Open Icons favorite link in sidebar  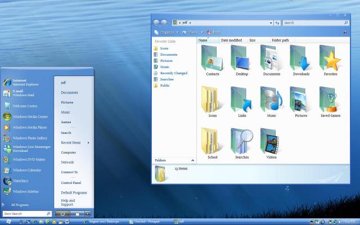[x=161, y=48]
